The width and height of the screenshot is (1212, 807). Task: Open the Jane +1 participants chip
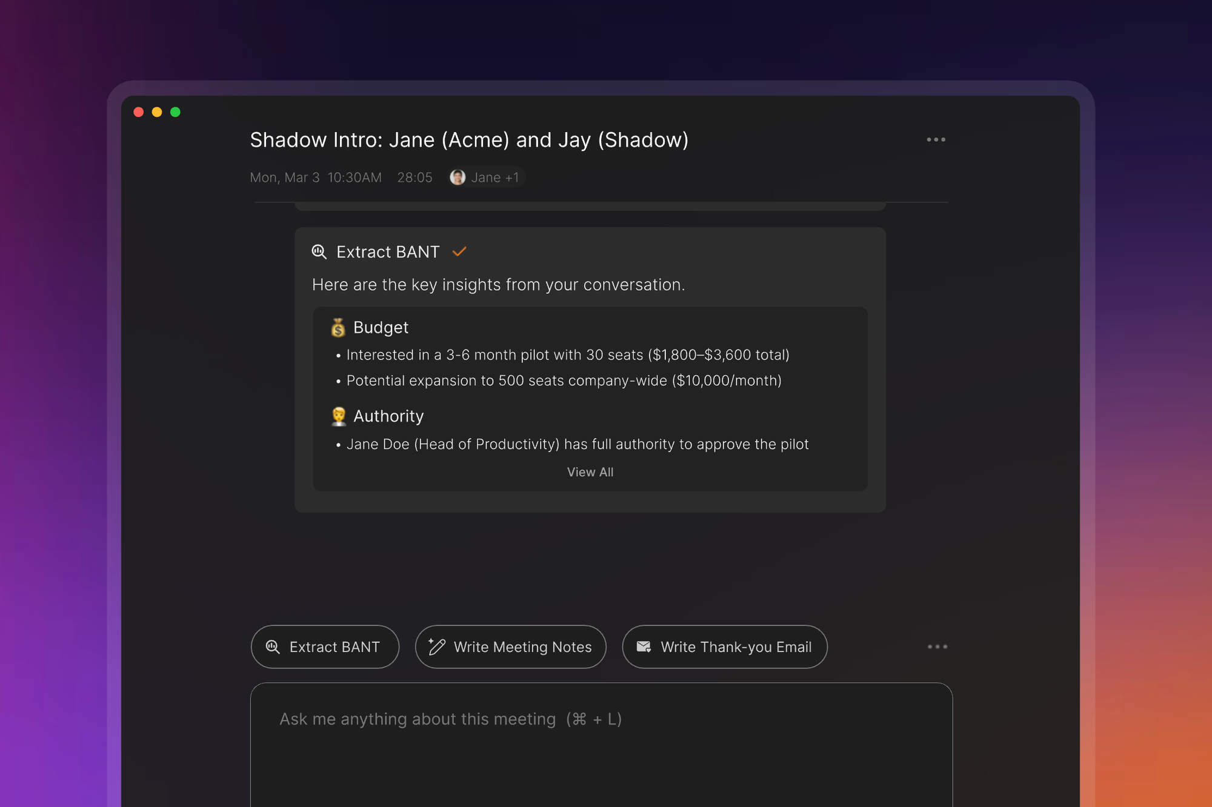pos(486,177)
